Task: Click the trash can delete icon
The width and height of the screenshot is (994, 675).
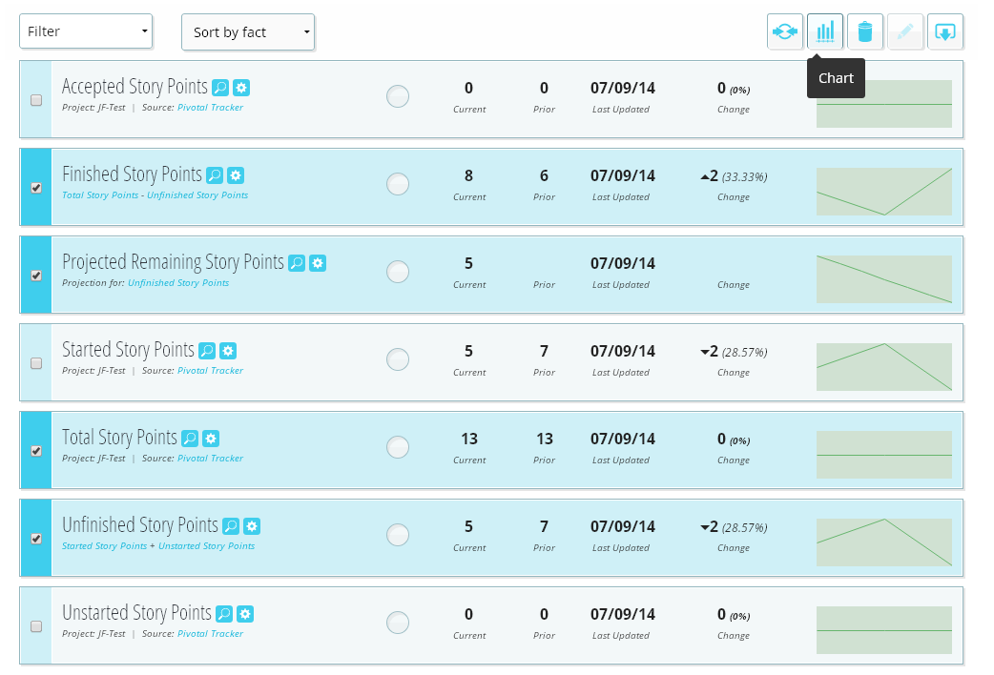Action: (x=864, y=32)
